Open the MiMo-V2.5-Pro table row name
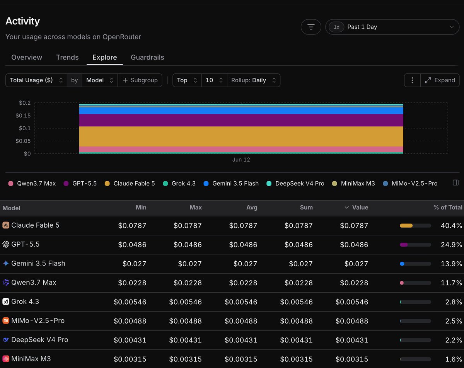 [38, 320]
